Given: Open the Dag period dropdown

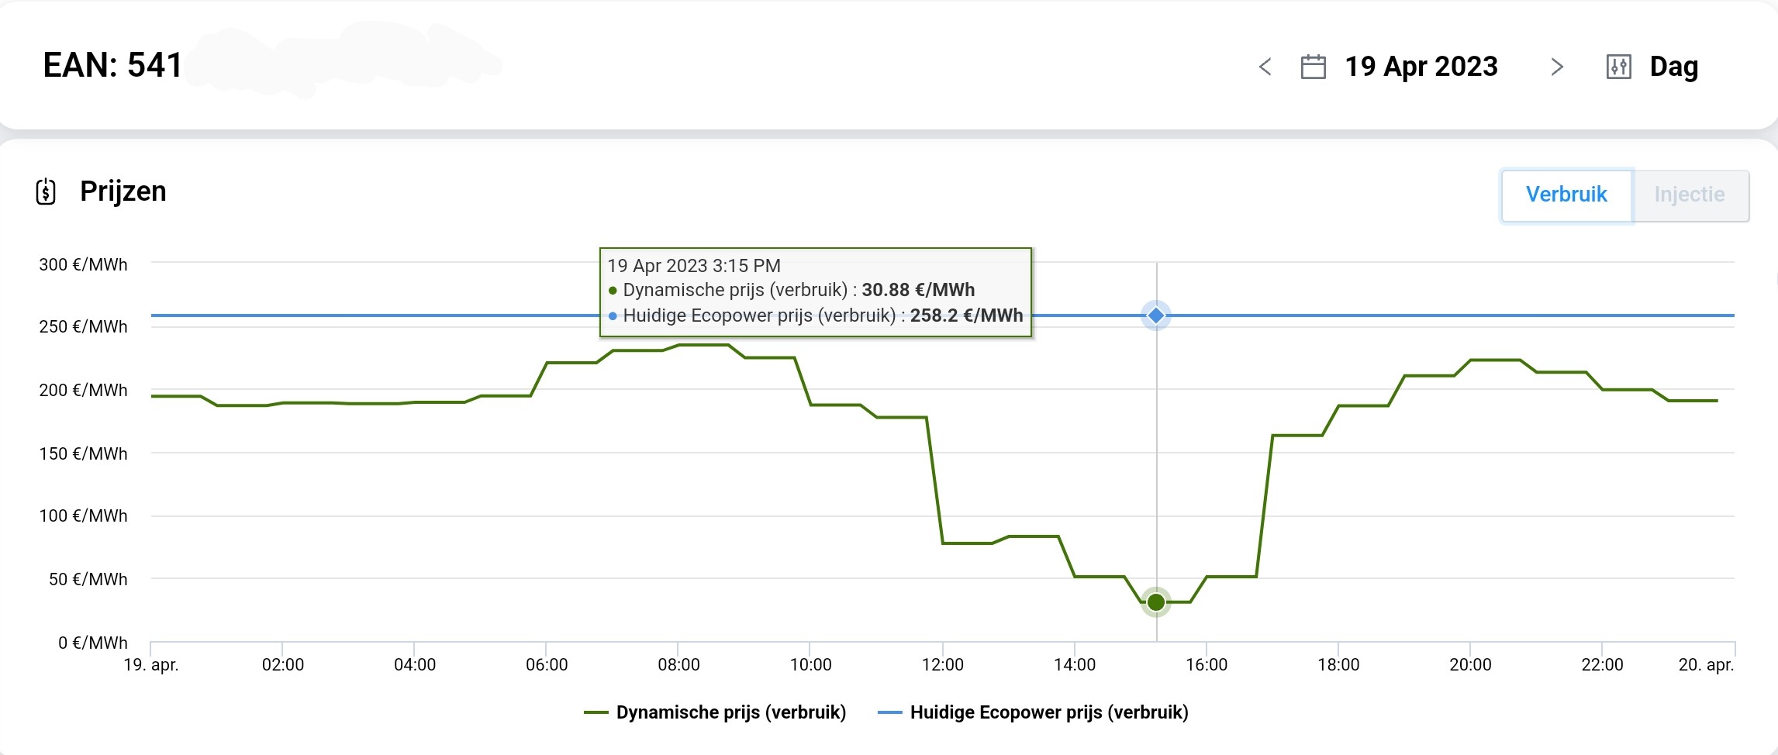Looking at the screenshot, I should point(1673,67).
